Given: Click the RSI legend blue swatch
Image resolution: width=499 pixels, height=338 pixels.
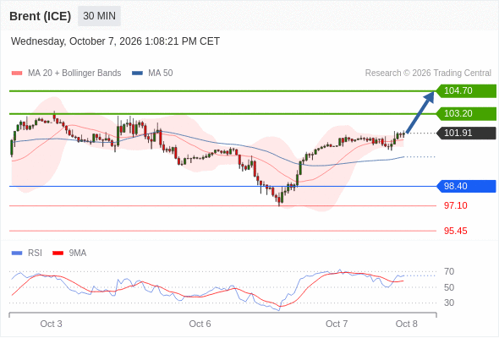Looking at the screenshot, I should pos(17,253).
